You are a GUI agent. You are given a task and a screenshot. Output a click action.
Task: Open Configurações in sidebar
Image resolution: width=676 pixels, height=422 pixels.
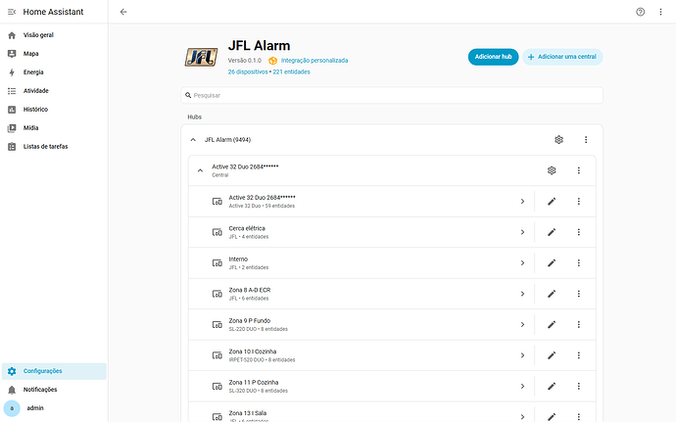54,371
